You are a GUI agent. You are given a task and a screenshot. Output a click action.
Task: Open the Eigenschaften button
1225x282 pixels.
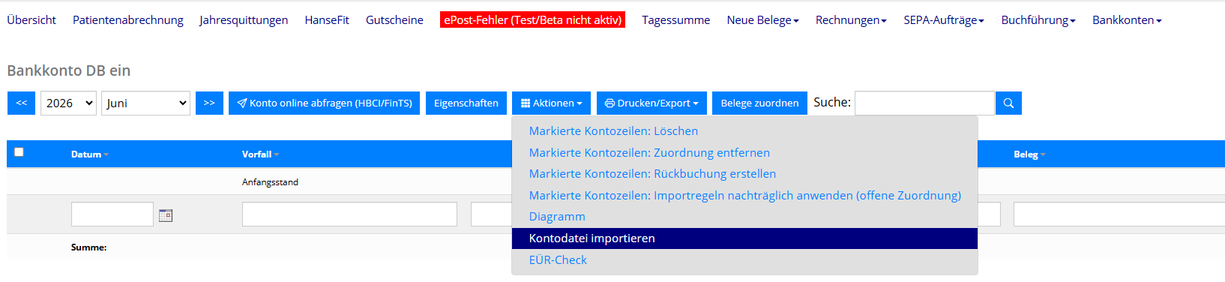click(466, 103)
